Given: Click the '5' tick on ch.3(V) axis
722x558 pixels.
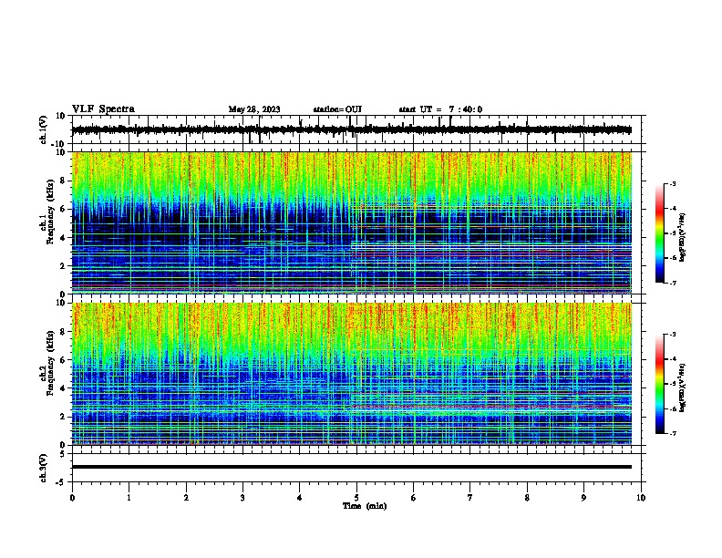Looking at the screenshot, I should pos(63,454).
